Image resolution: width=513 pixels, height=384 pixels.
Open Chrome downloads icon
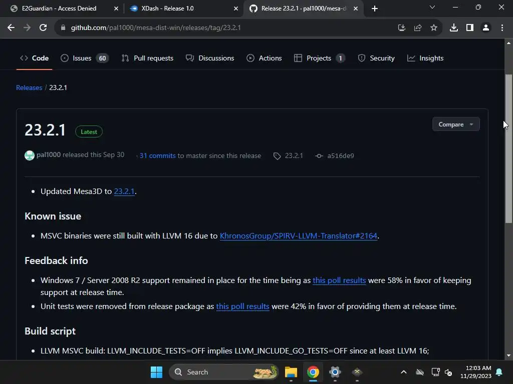454,28
